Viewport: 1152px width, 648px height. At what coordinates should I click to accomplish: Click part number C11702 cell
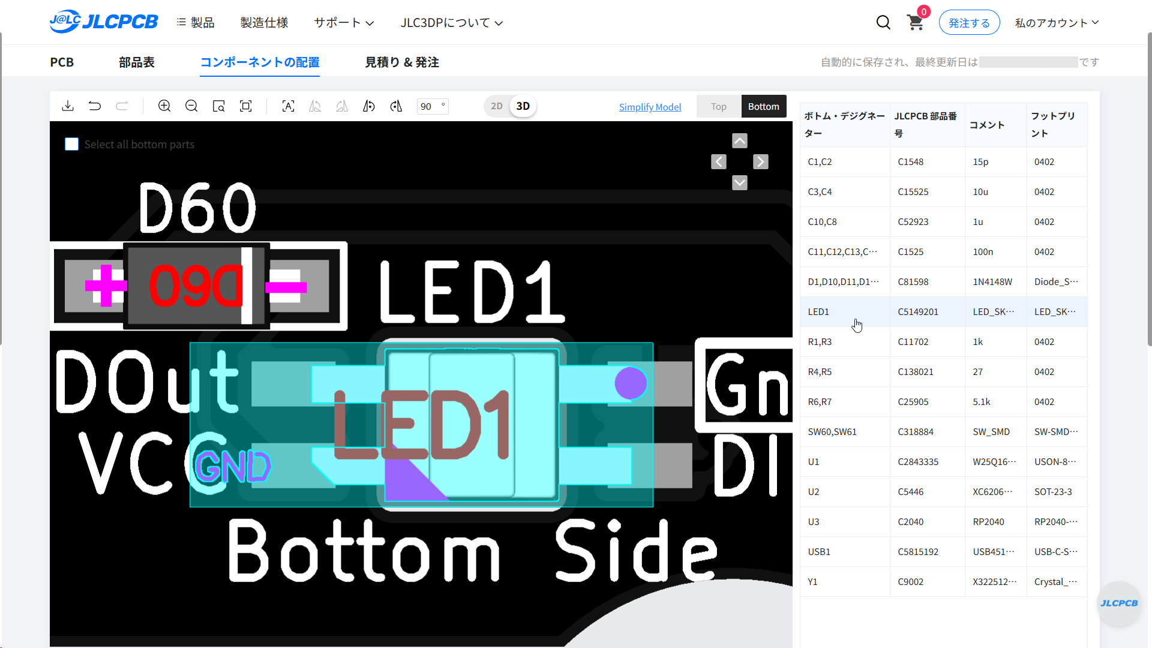928,342
